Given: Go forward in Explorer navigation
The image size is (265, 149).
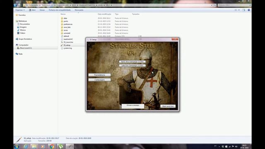Looking at the screenshot, I should [19, 5].
